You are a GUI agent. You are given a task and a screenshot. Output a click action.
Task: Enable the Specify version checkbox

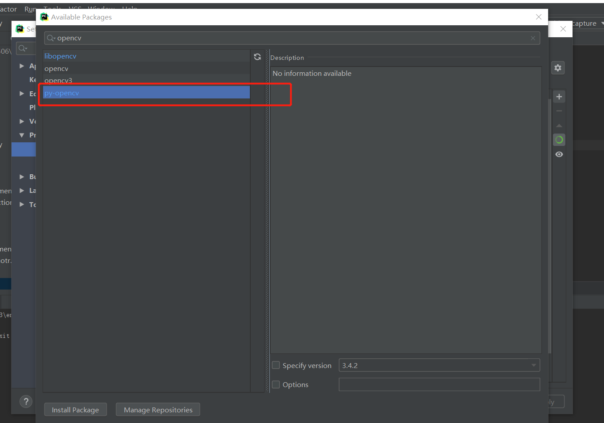coord(276,365)
